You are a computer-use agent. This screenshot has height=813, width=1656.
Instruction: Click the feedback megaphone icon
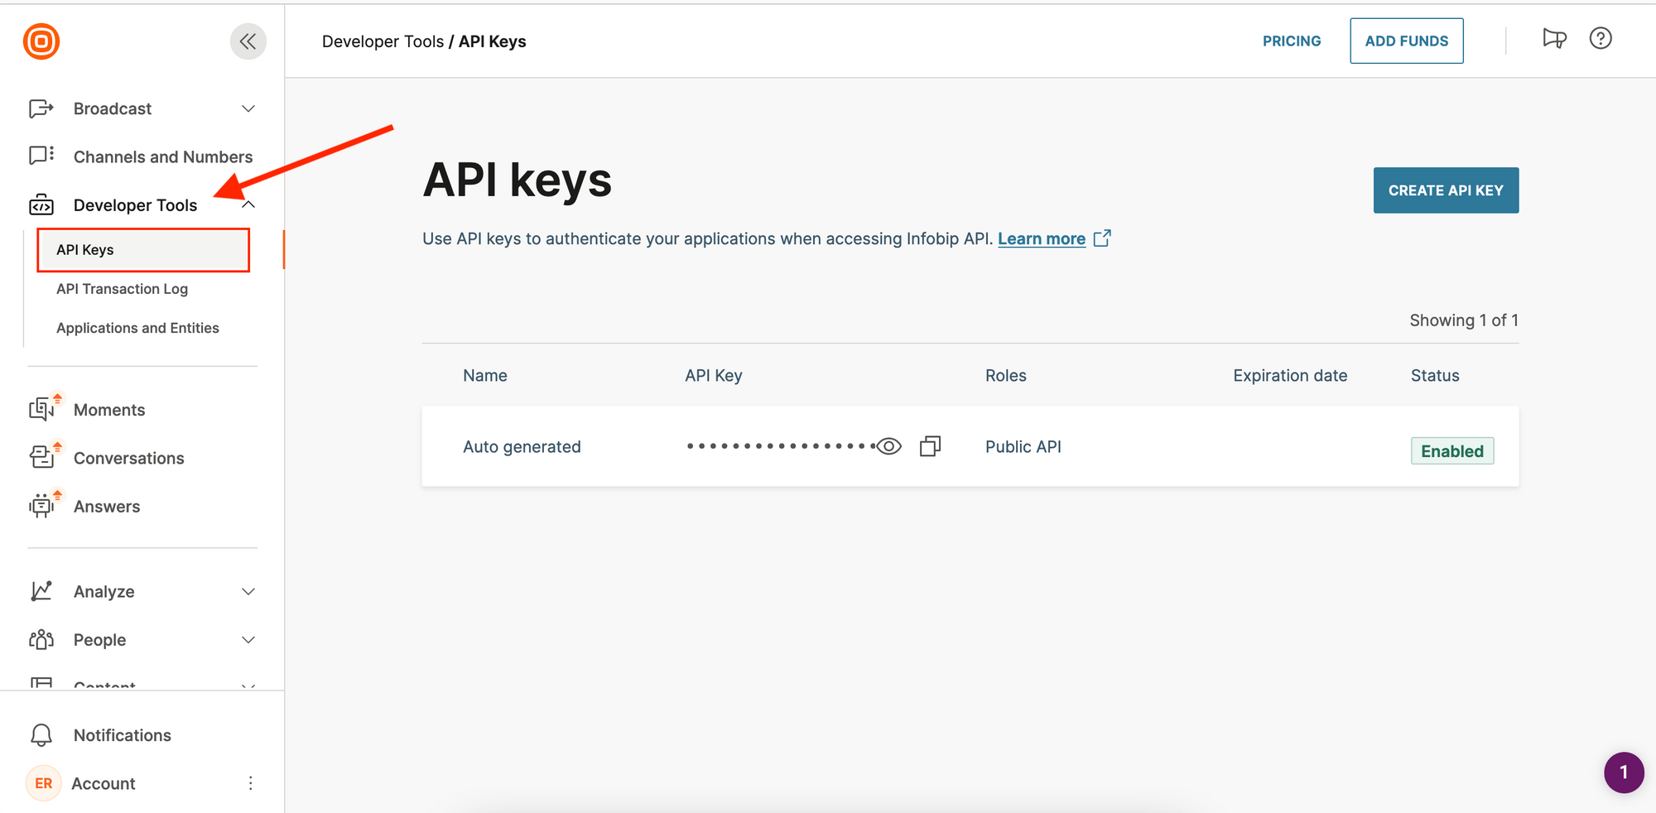(x=1555, y=39)
